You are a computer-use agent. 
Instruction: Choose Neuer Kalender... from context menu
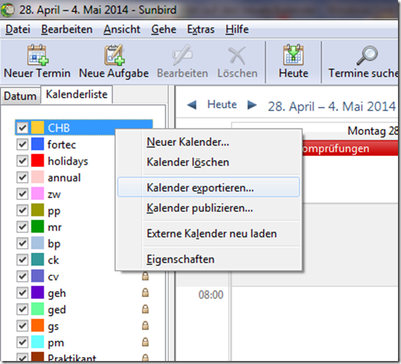tap(208, 142)
